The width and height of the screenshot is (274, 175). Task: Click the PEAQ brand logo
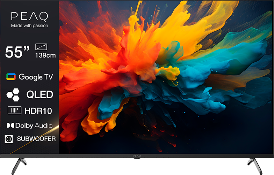click(x=29, y=17)
